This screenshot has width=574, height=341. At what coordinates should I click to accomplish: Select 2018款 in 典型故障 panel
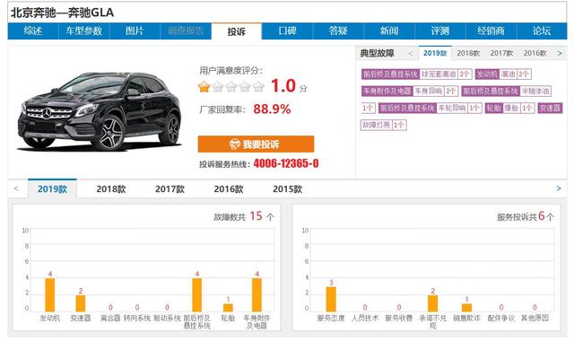point(468,54)
